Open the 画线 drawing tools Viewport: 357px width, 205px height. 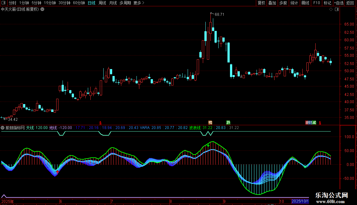point(305,3)
